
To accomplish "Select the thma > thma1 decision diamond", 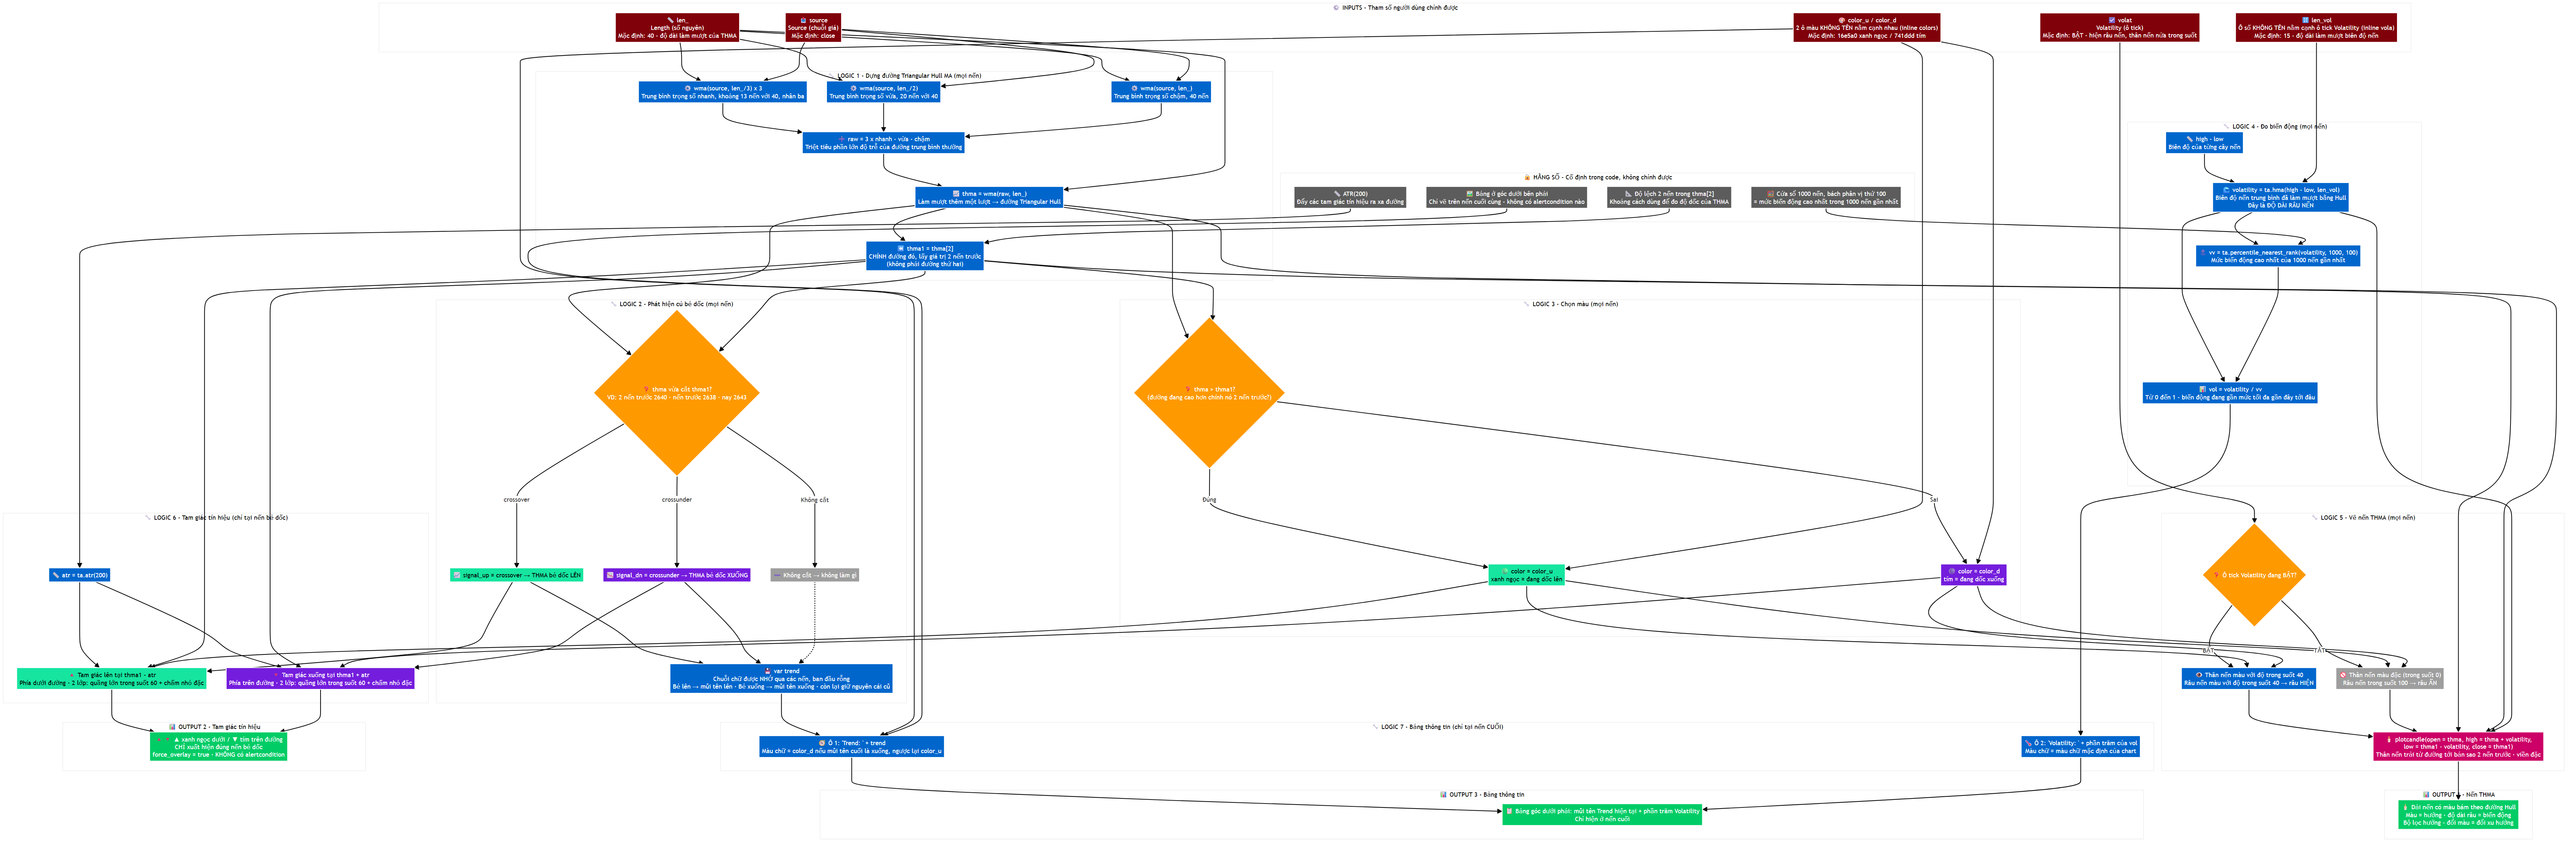I will [1209, 393].
